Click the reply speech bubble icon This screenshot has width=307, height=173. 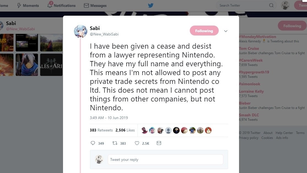[93, 143]
